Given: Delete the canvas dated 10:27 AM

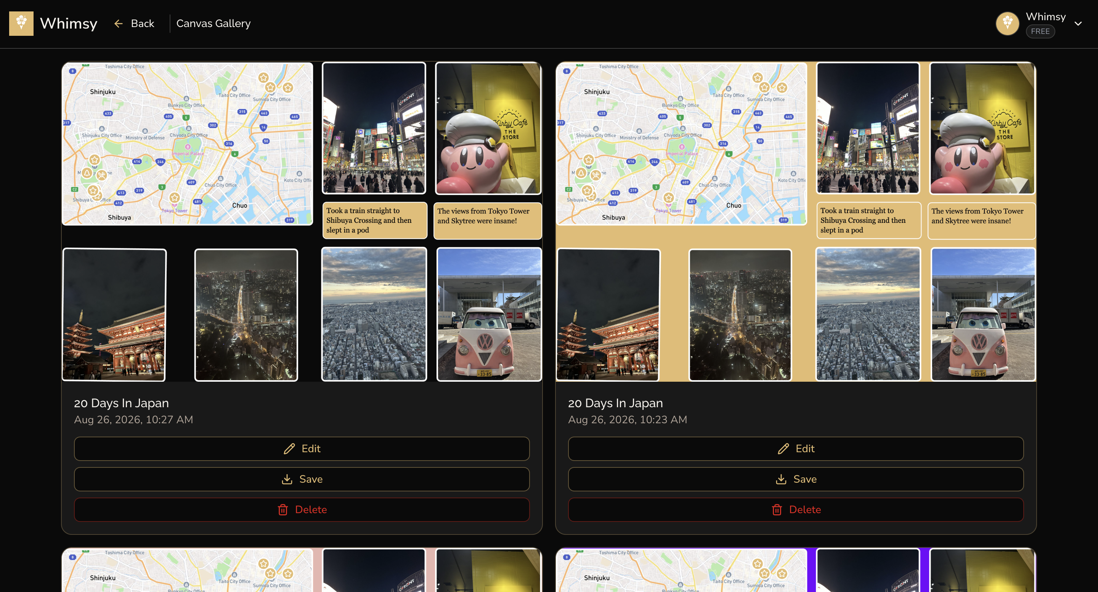Looking at the screenshot, I should click(x=302, y=510).
